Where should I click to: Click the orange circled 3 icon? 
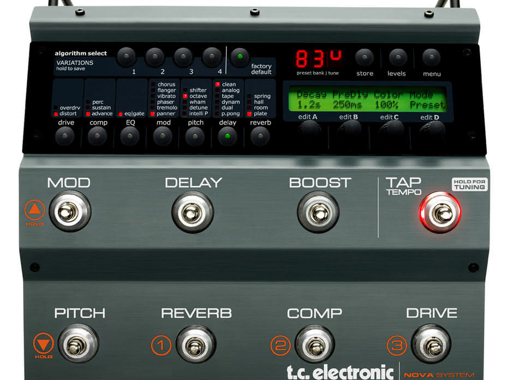pos(397,345)
